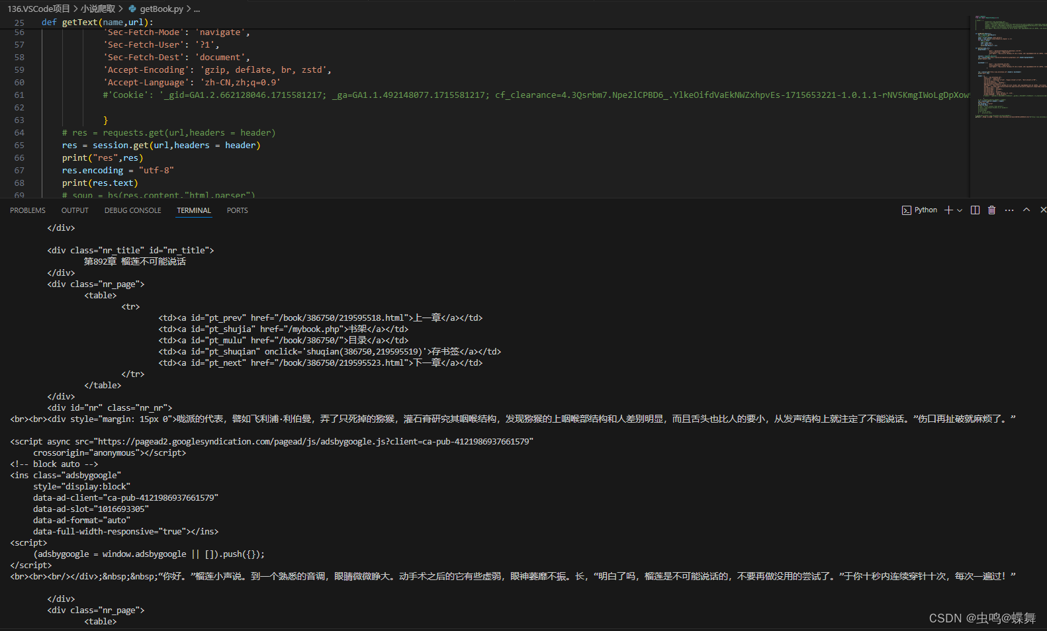Click the 'crossorigin="anonymous"' terminal line
Image resolution: width=1047 pixels, height=631 pixels.
click(109, 453)
